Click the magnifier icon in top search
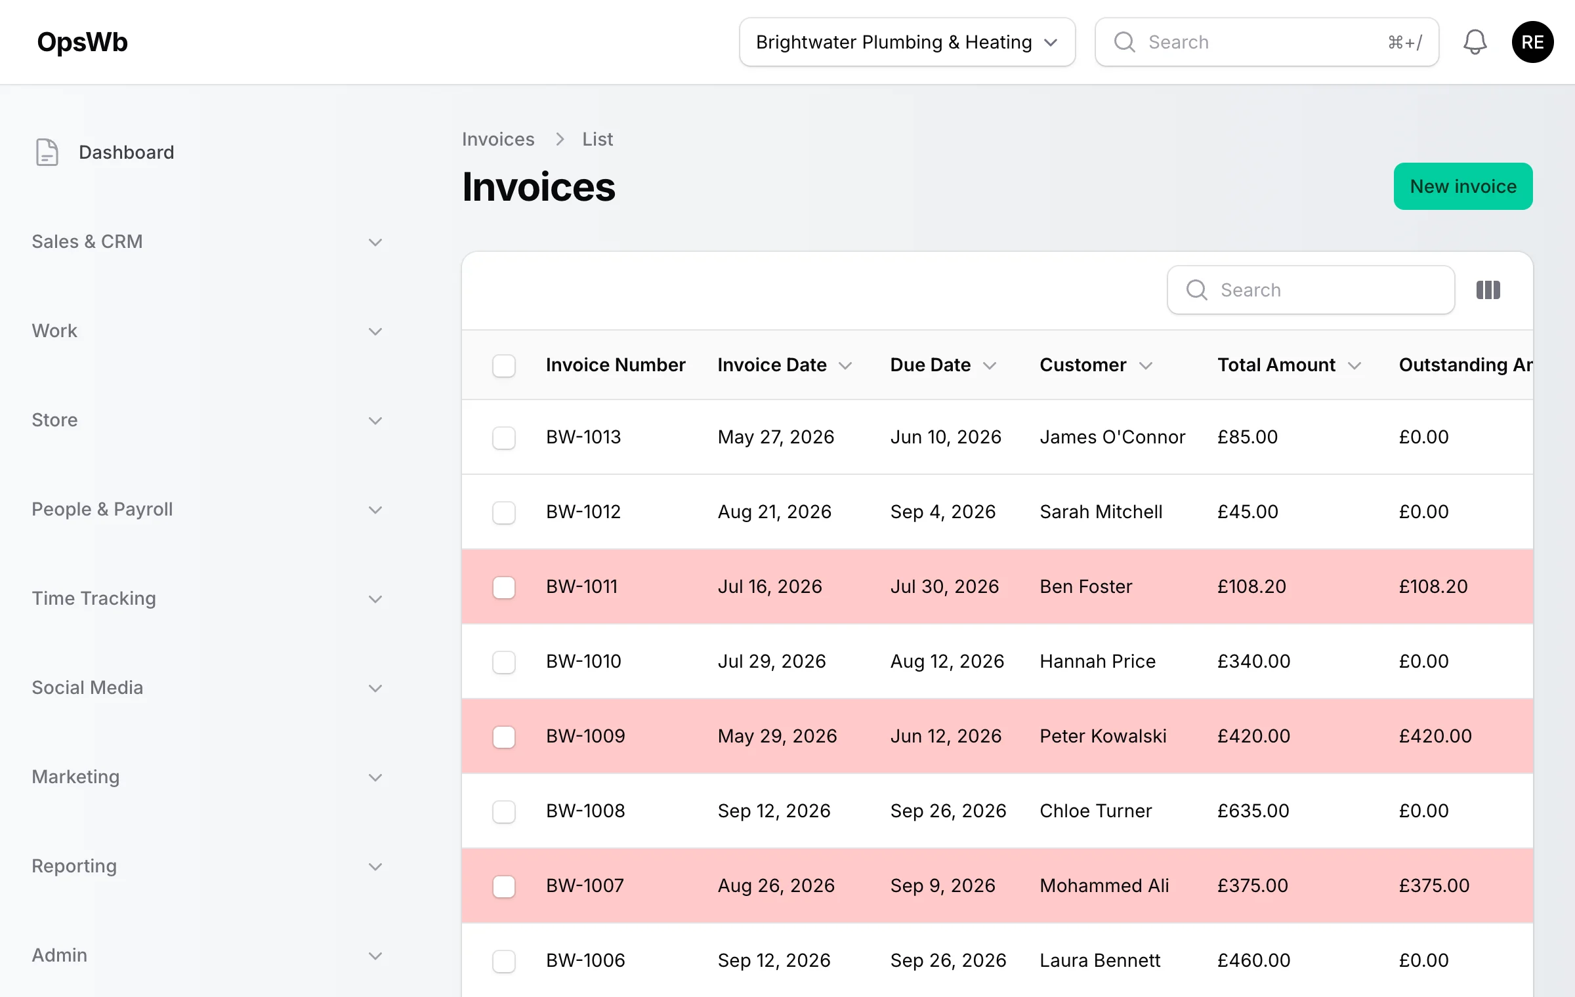 tap(1124, 42)
